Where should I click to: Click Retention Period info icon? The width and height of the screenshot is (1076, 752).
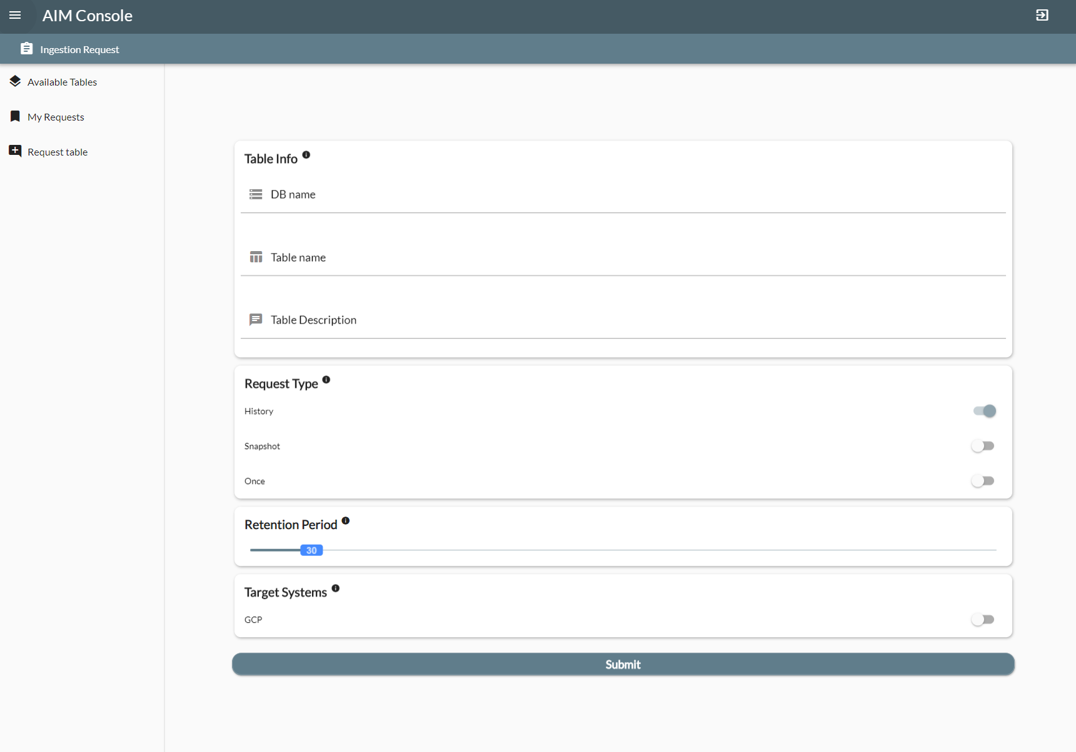(346, 521)
